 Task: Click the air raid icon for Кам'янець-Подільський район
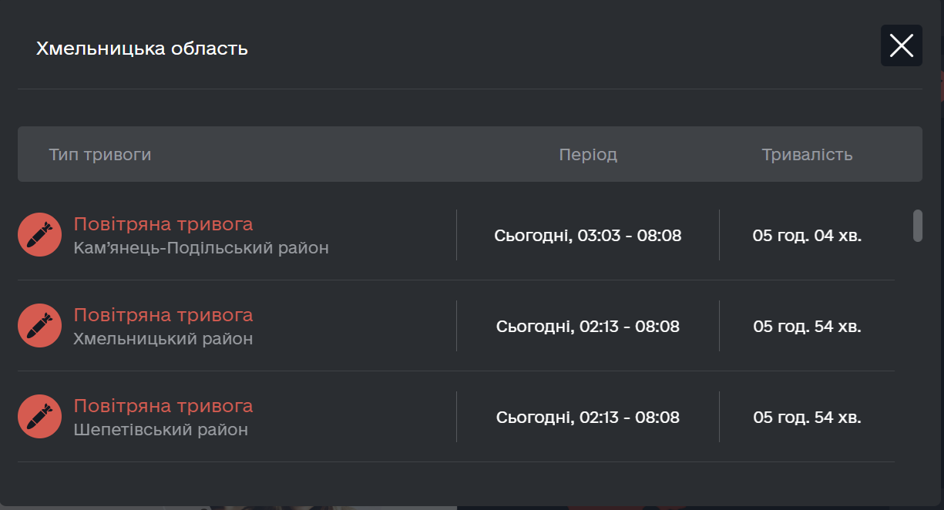pyautogui.click(x=39, y=235)
